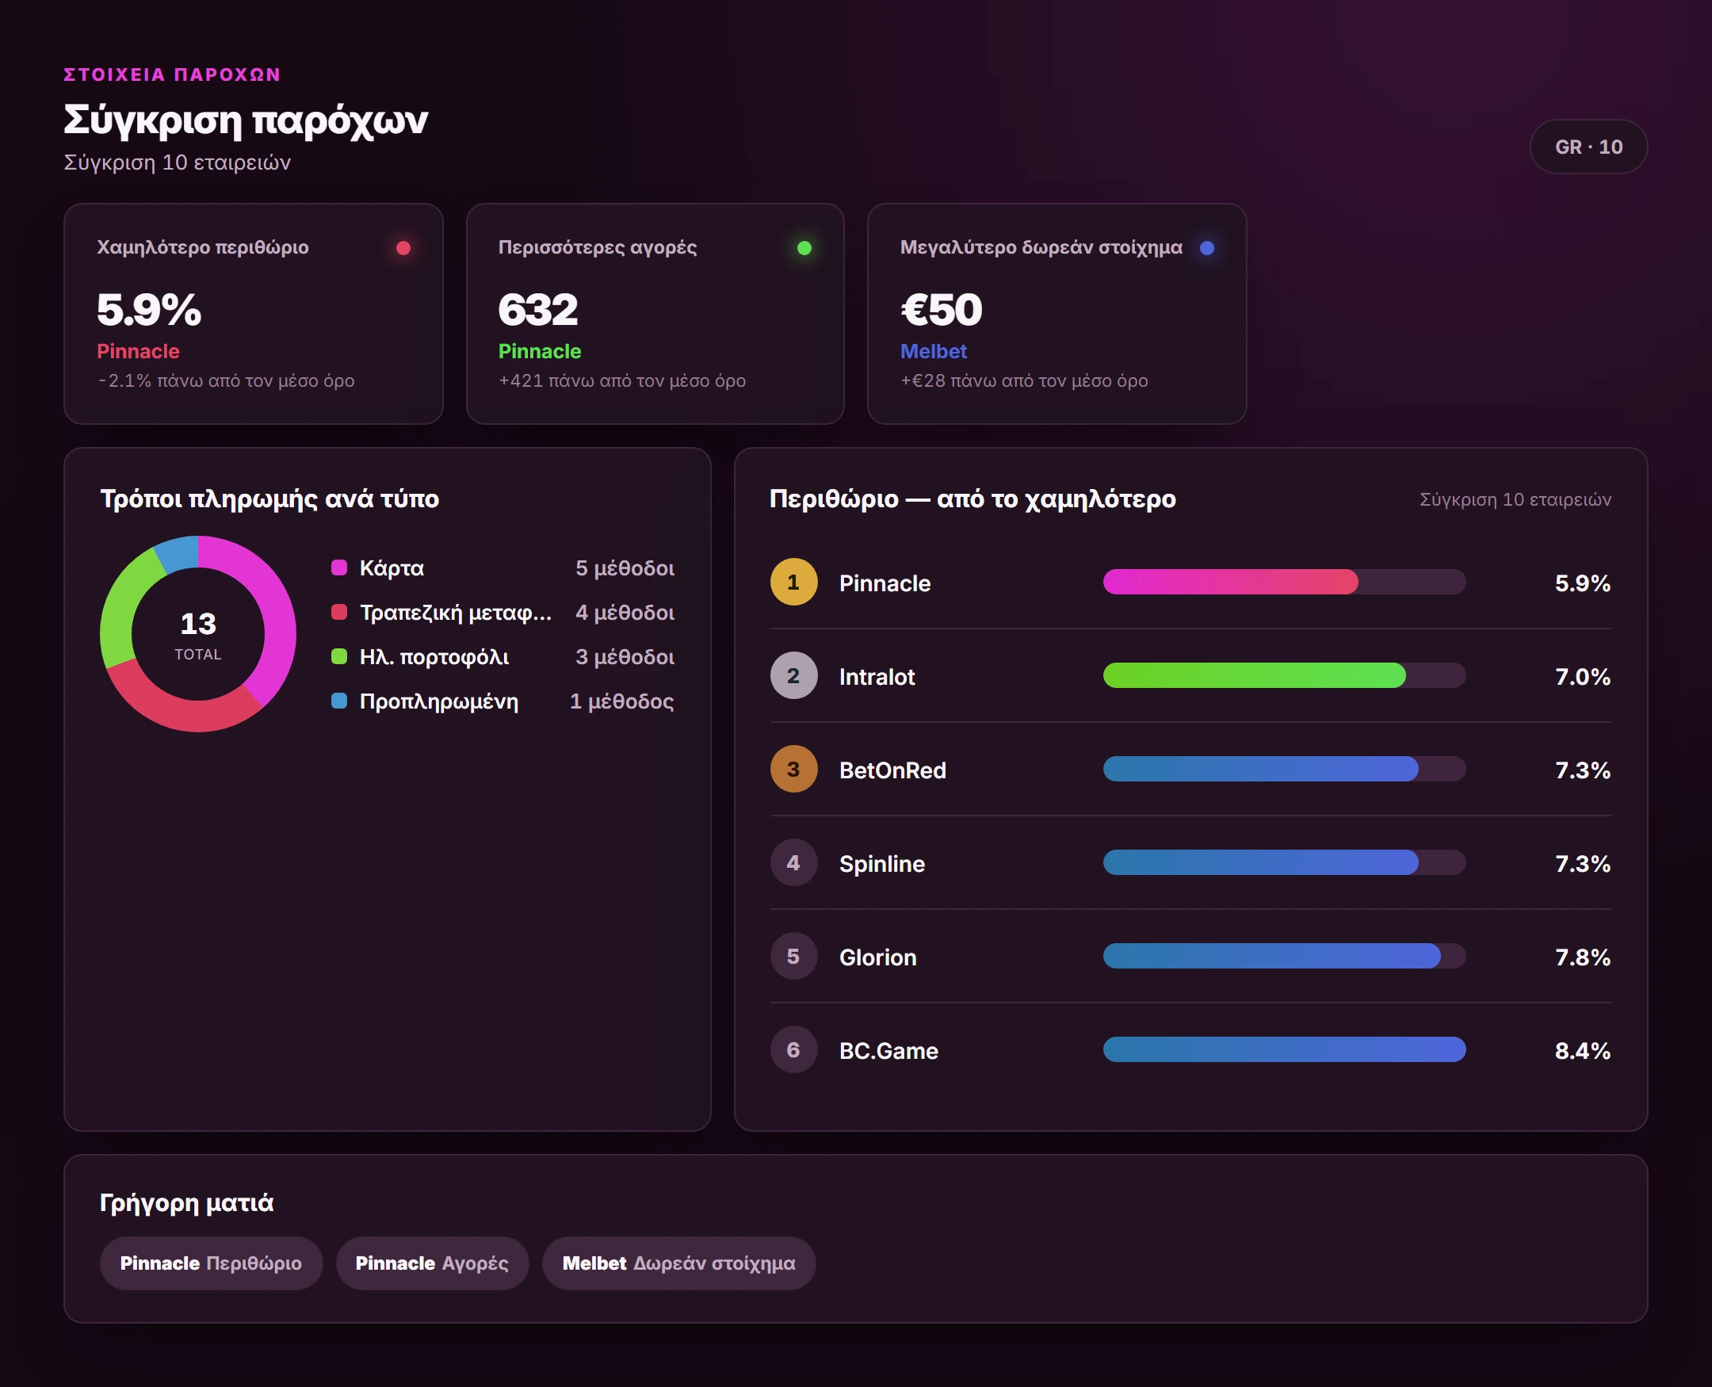
Task: Click the GR · 10 region badge
Action: click(1588, 147)
